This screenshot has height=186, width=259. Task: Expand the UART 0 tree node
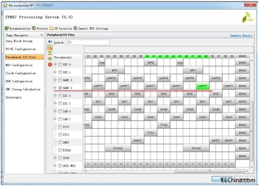pos(55,80)
